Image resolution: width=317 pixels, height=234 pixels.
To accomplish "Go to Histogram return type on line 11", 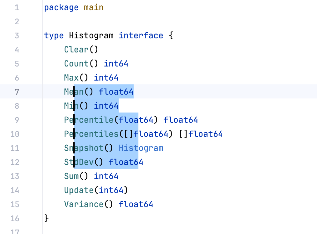I will [141, 148].
